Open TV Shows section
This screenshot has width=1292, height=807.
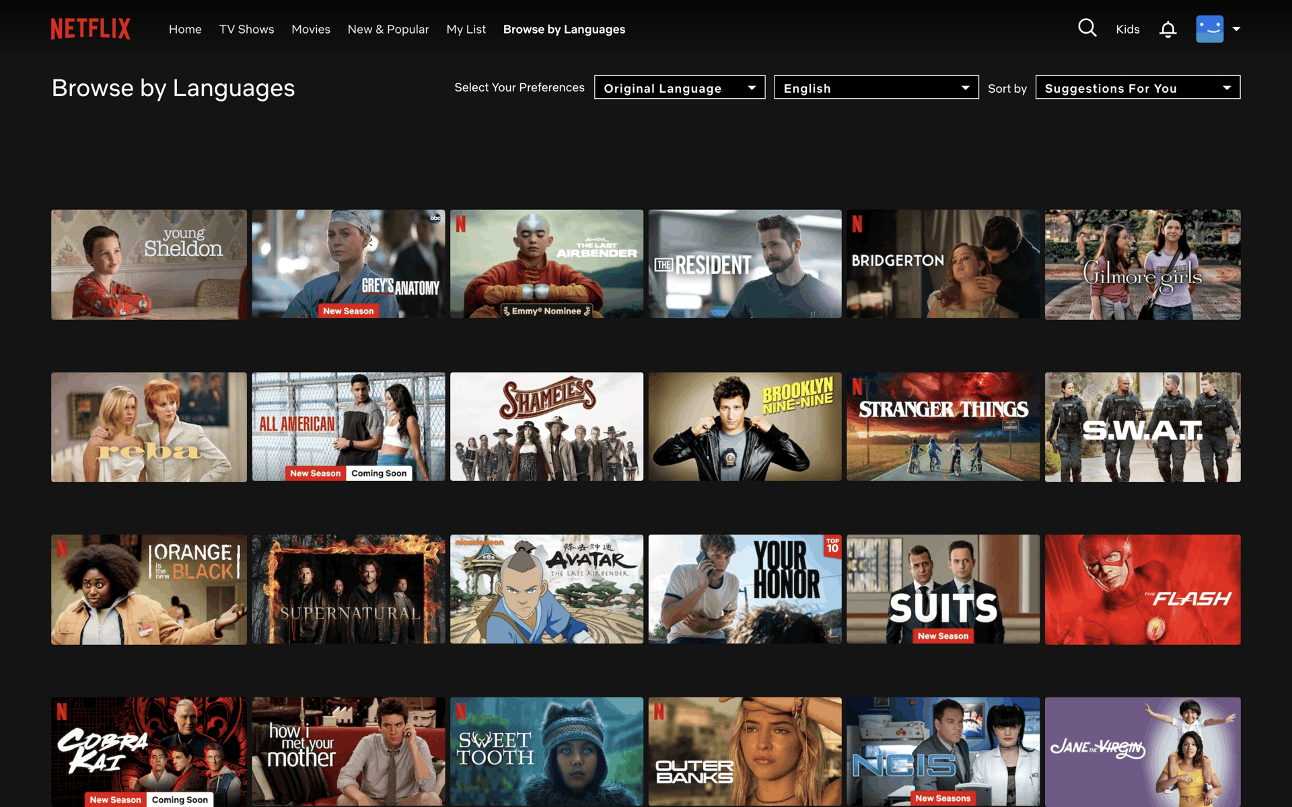coord(246,29)
